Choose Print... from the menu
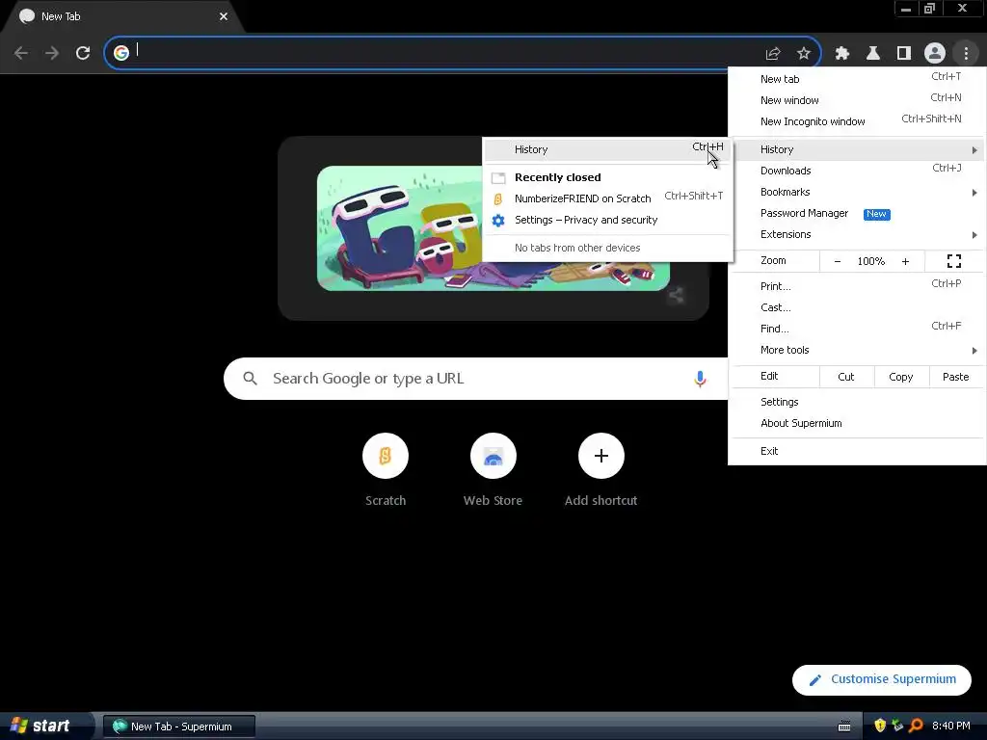The image size is (987, 740). click(857, 286)
